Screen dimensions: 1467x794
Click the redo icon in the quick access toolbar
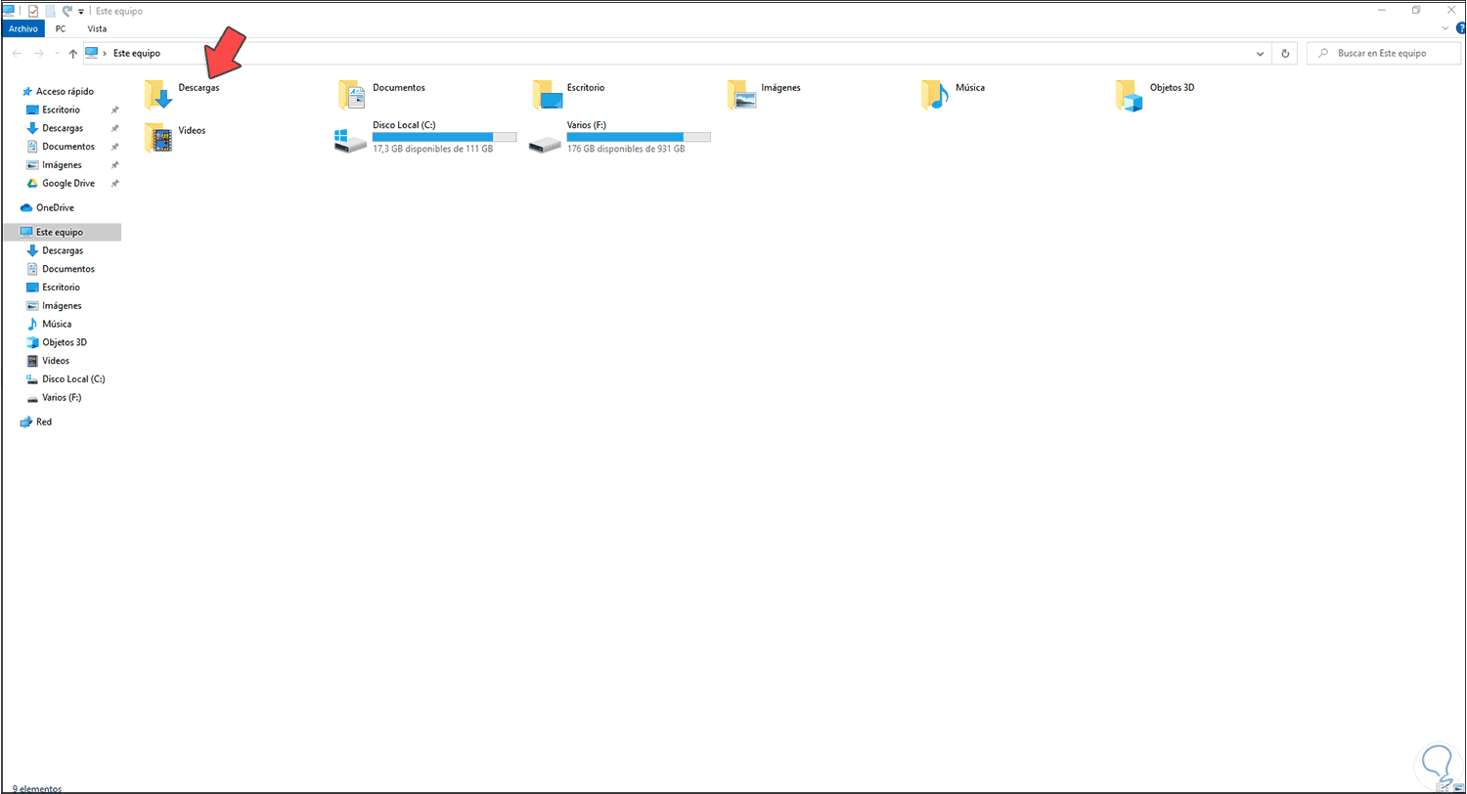pos(67,11)
